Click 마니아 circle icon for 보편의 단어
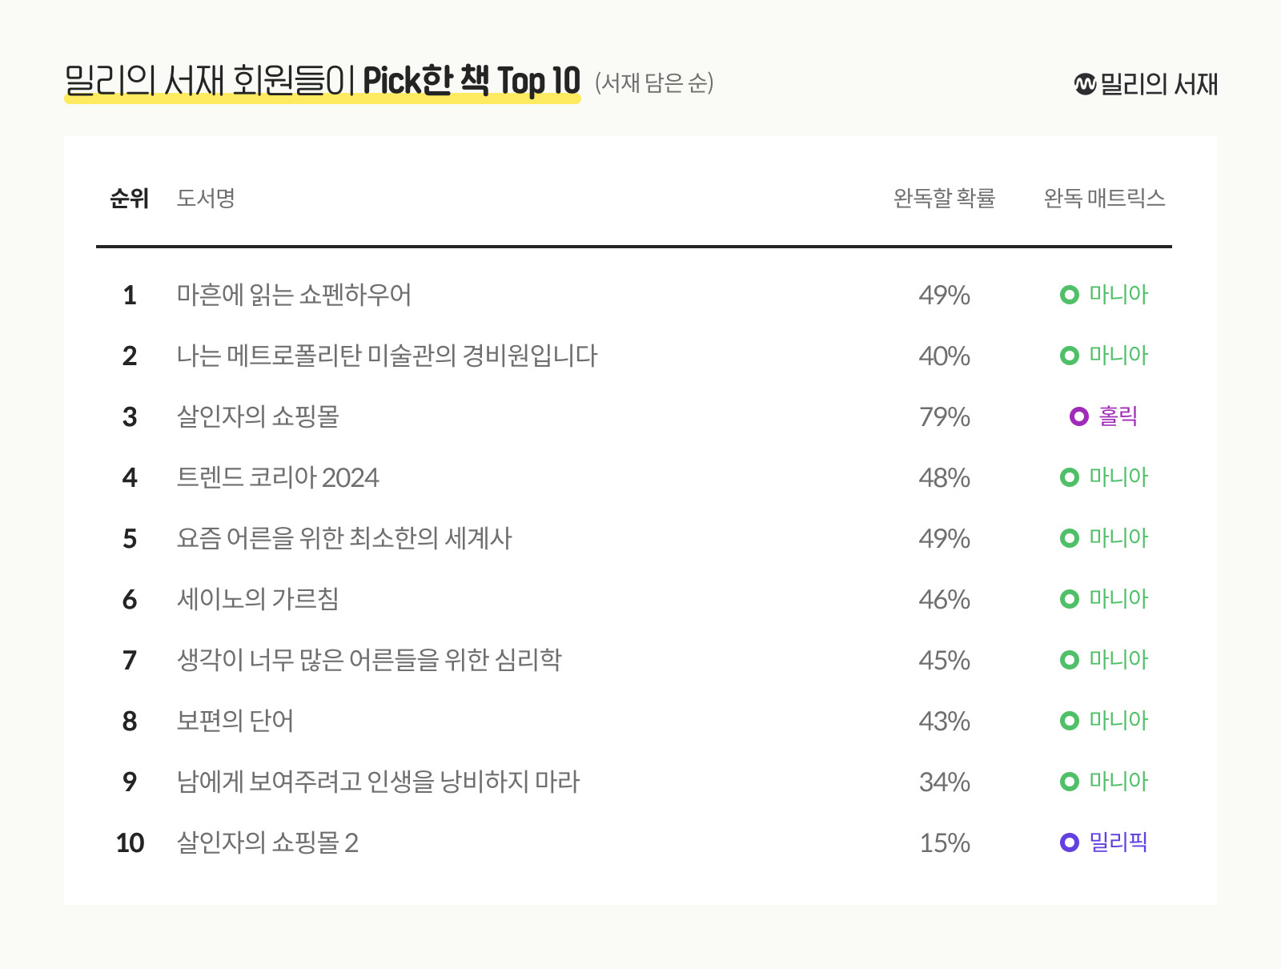Image resolution: width=1281 pixels, height=969 pixels. coord(1069,721)
